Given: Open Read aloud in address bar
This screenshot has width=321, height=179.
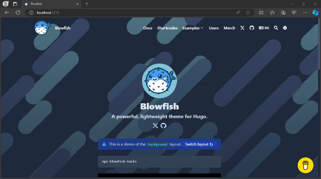Looking at the screenshot, I should (x=238, y=13).
